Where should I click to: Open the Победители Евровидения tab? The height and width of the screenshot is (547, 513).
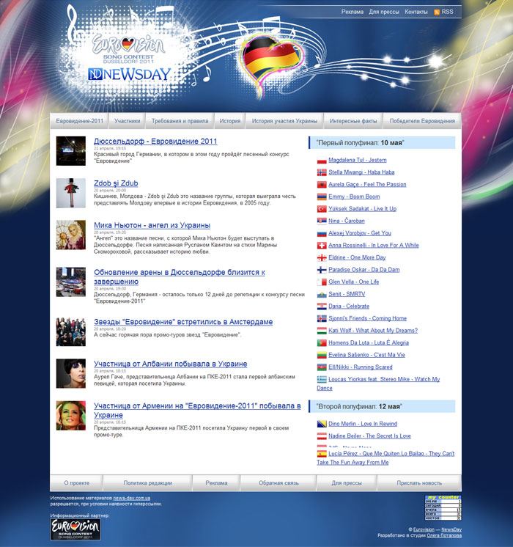(422, 121)
